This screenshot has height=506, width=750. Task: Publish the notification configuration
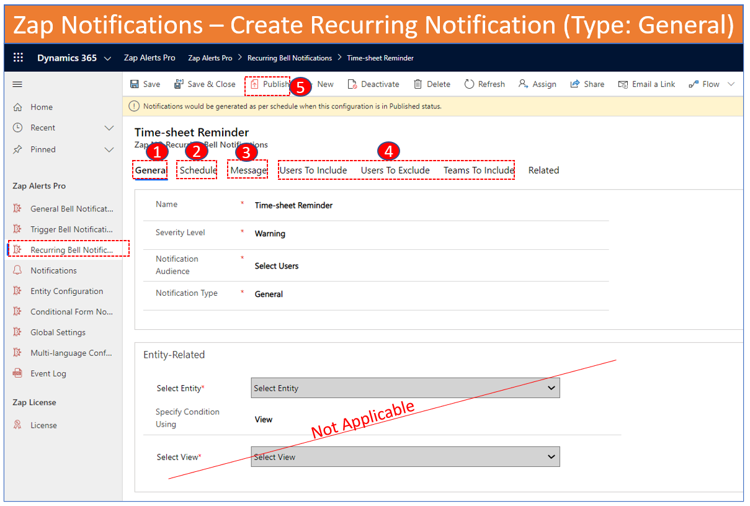coord(269,84)
